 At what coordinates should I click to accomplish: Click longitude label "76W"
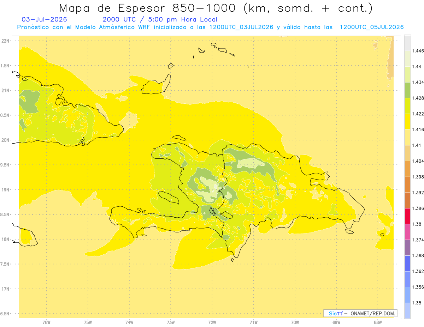pyautogui.click(x=46, y=322)
